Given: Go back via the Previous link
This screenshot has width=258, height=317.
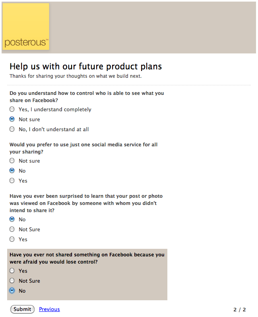Looking at the screenshot, I should point(49,309).
